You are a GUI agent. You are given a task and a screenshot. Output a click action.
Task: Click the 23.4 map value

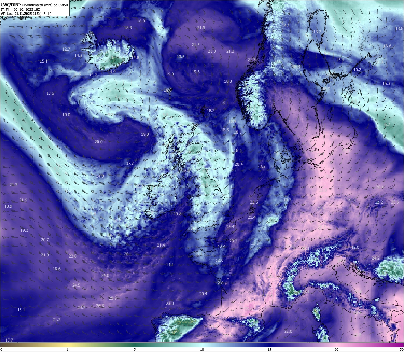pyautogui.click(x=230, y=227)
